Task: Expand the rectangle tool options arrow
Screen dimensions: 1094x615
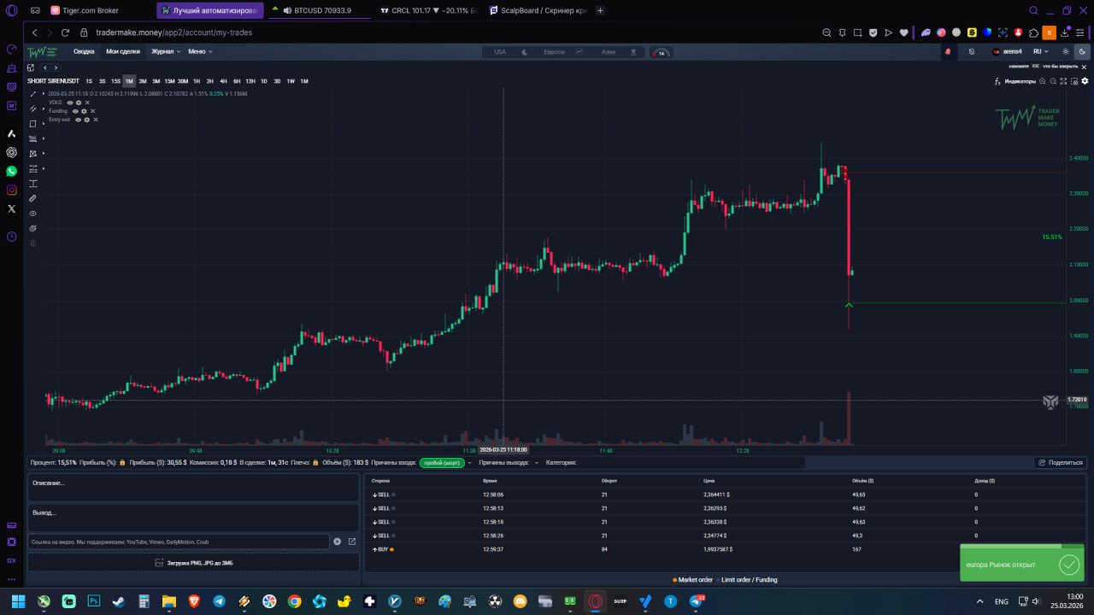Action: click(x=44, y=123)
